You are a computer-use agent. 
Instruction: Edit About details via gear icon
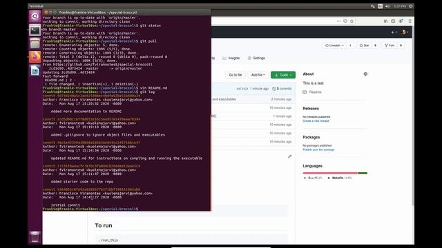click(365, 74)
